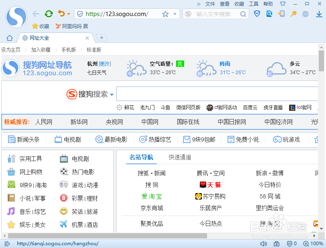Click 设为主页 link
326x248 pixels.
pos(11,50)
